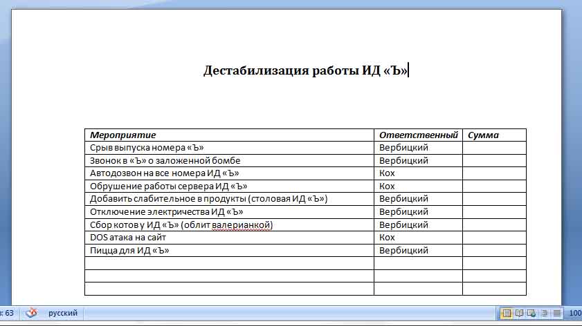This screenshot has width=582, height=326.
Task: Click Вербицкий in the Срыв выпуска row
Action: click(403, 147)
